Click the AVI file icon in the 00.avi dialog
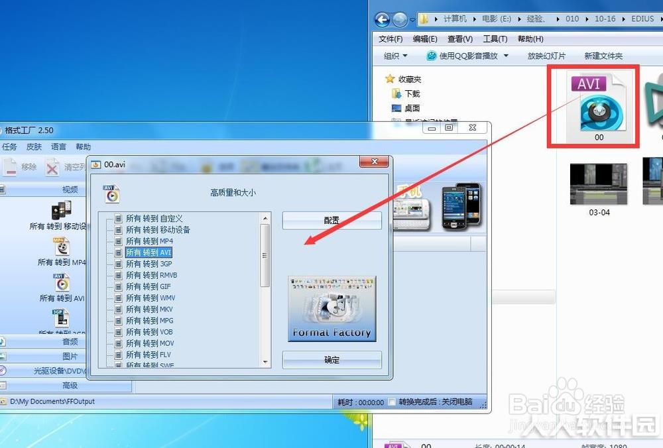The height and width of the screenshot is (448, 663). point(111,194)
